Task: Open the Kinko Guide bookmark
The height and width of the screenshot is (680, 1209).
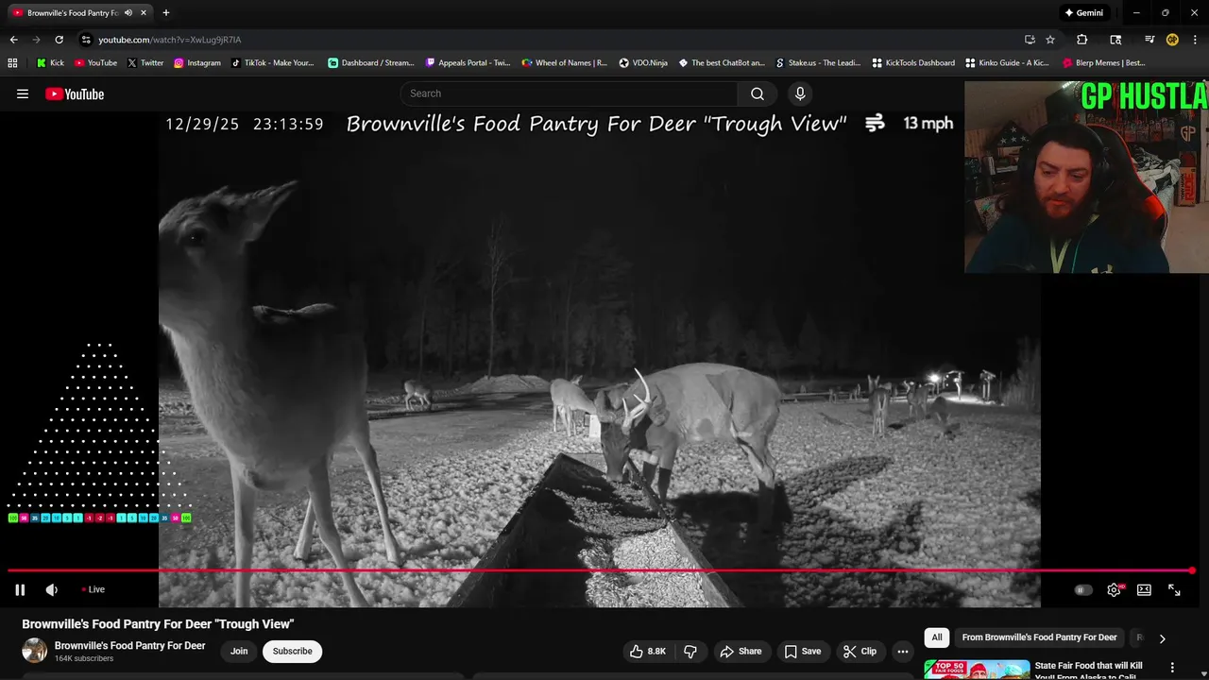Action: pyautogui.click(x=1007, y=63)
